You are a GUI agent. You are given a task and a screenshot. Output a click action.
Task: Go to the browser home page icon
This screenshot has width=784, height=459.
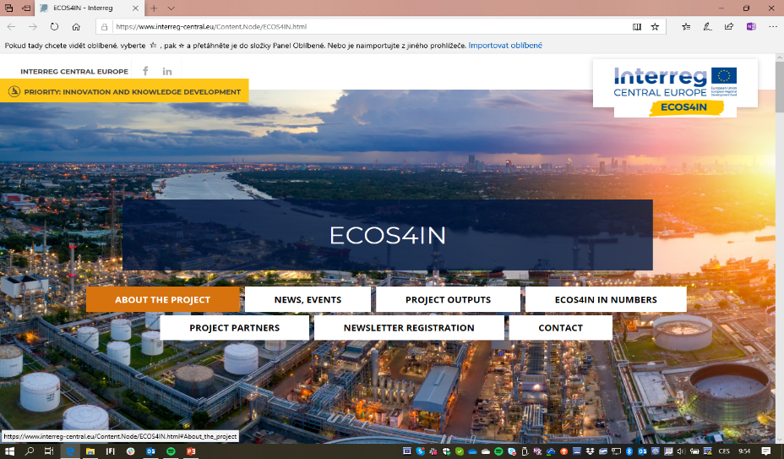pyautogui.click(x=76, y=26)
